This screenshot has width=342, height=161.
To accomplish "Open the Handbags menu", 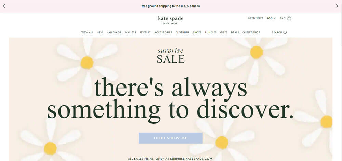I will pyautogui.click(x=114, y=32).
